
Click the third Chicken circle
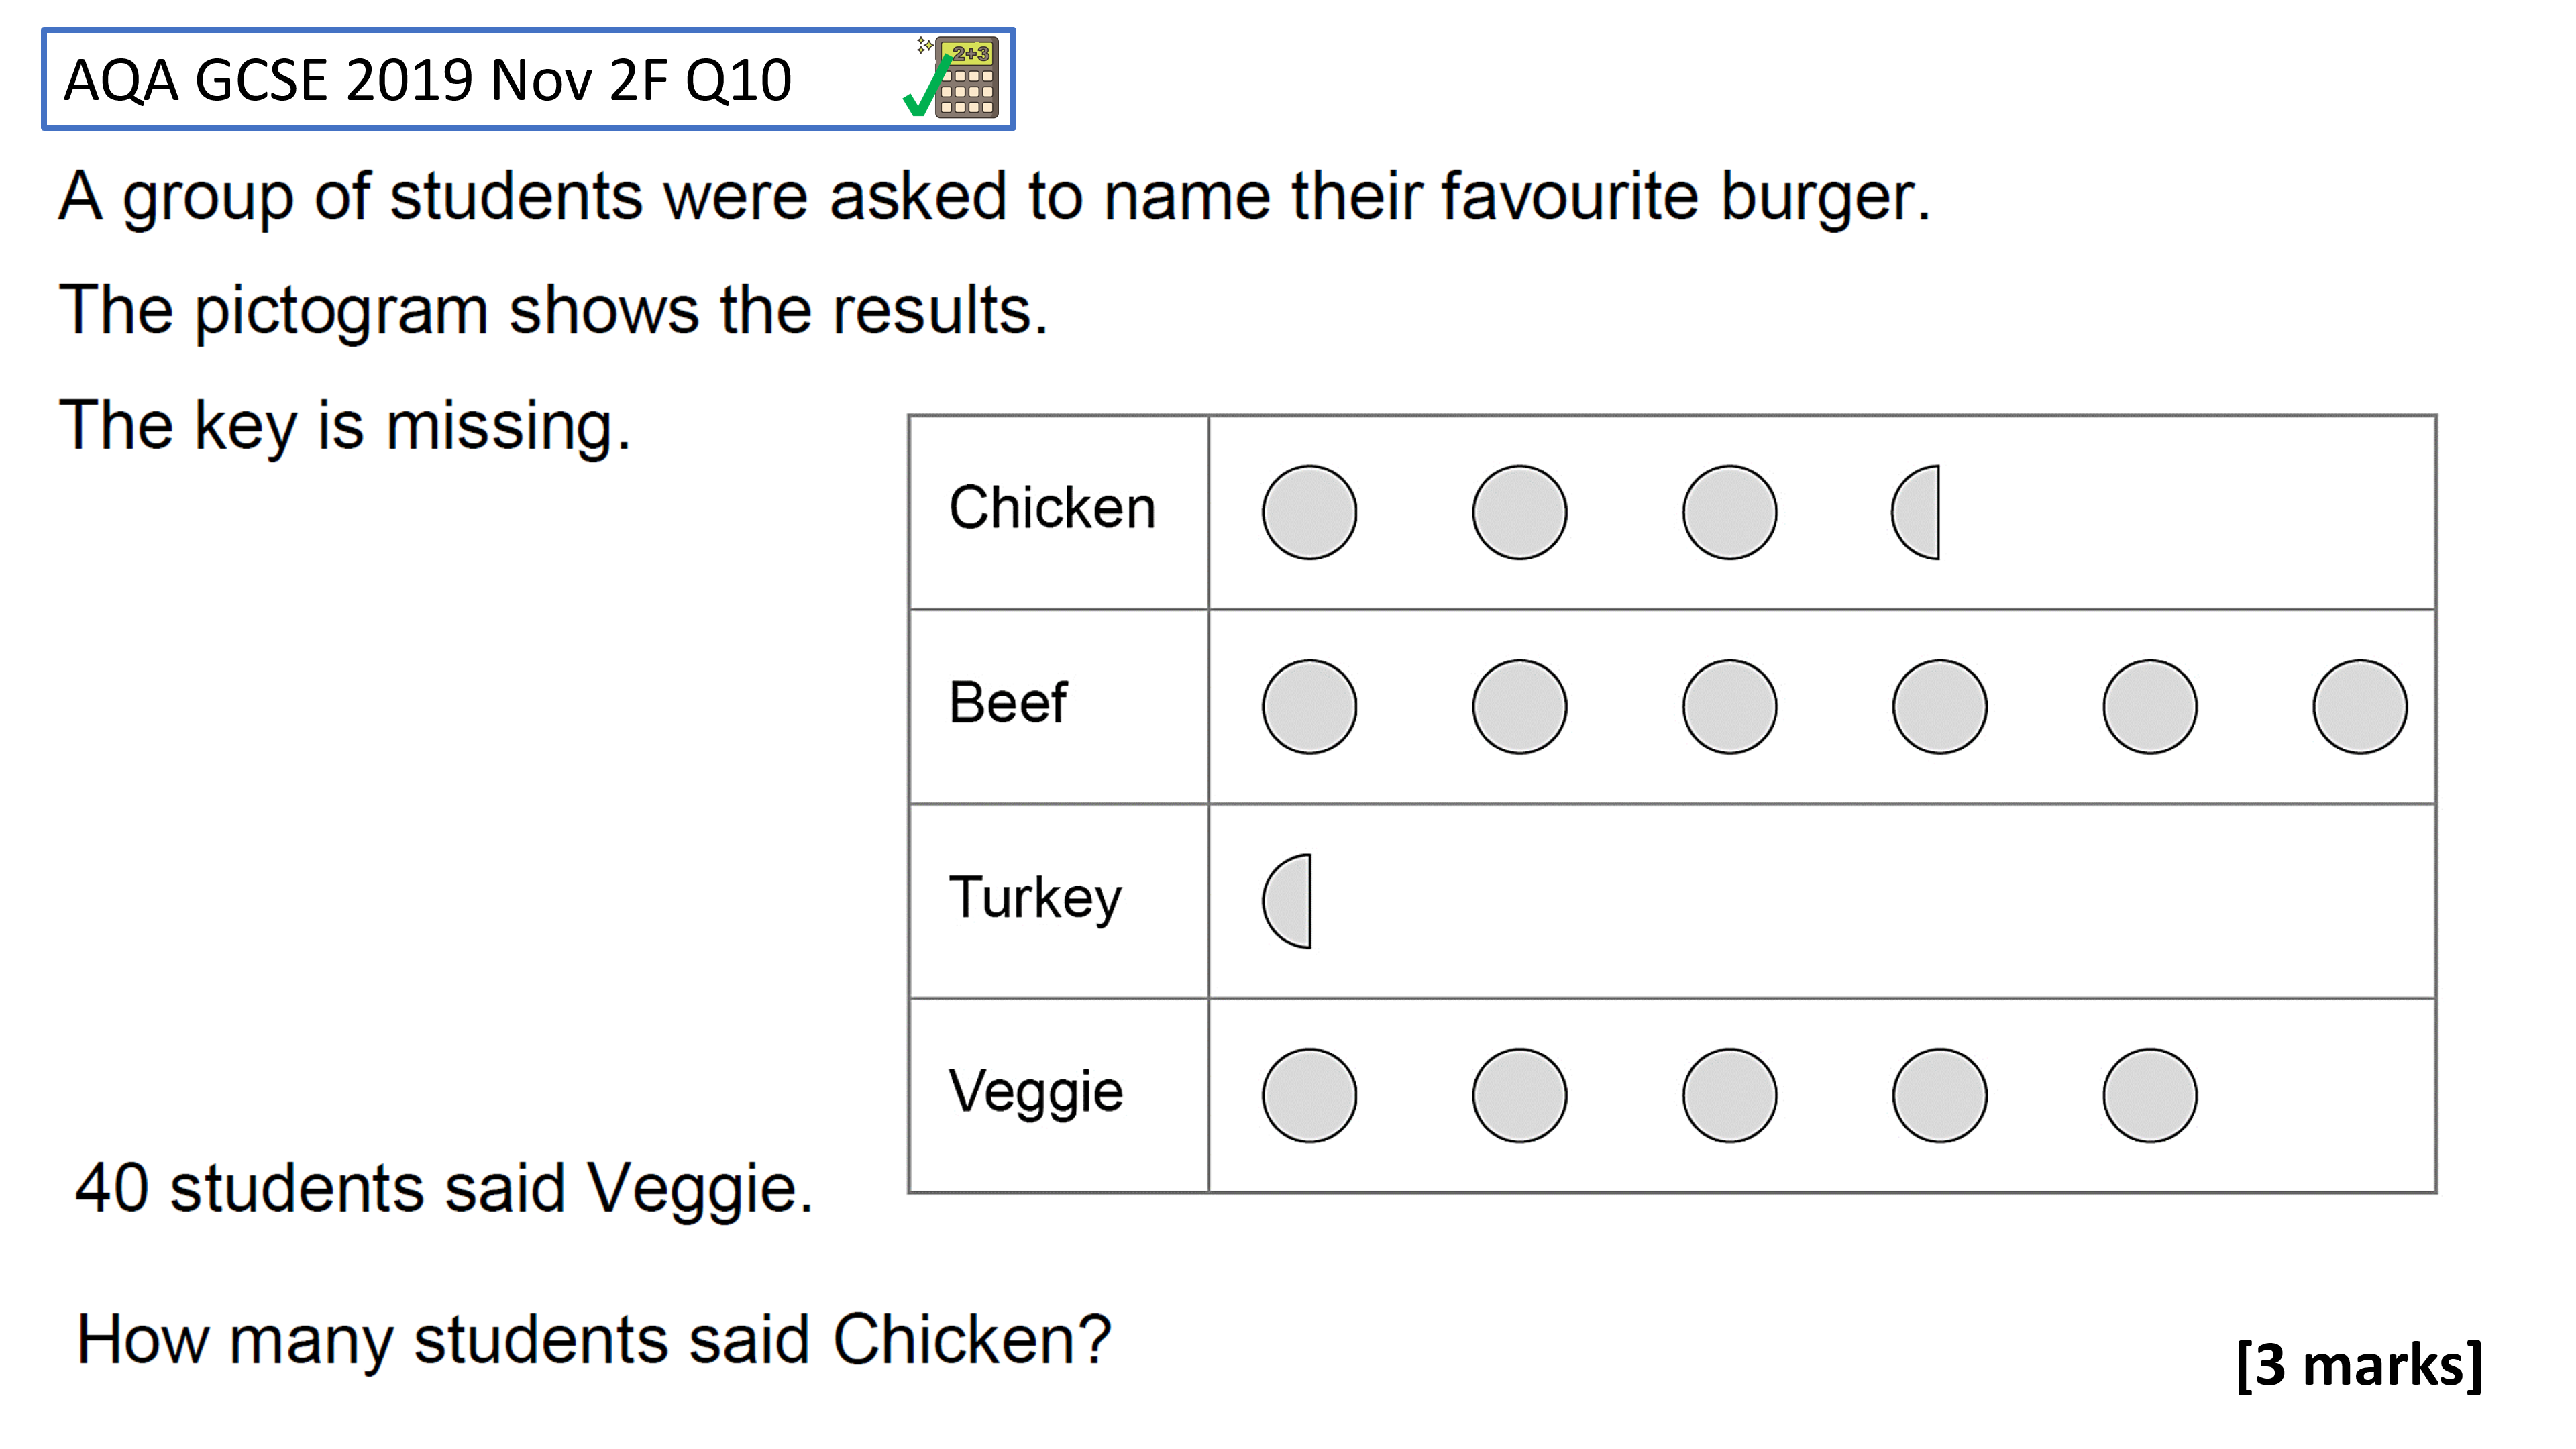click(1730, 512)
